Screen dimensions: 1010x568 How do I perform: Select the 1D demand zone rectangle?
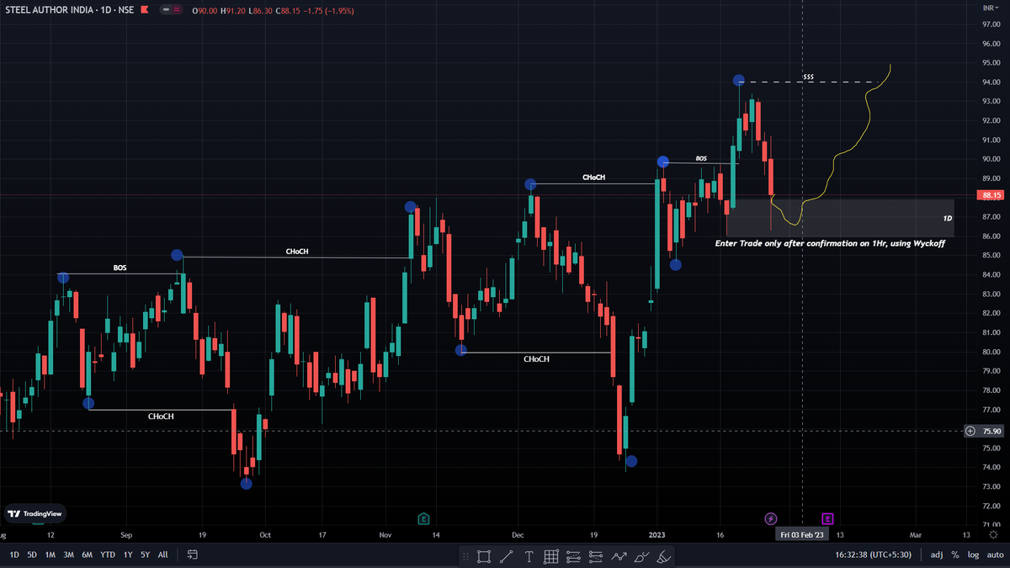point(840,218)
